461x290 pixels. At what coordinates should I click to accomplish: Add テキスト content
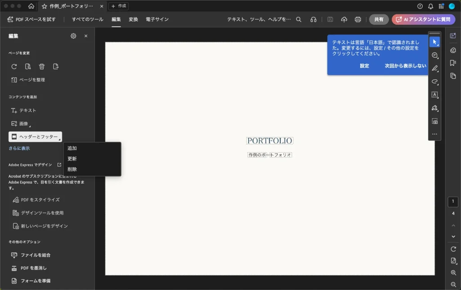23,110
